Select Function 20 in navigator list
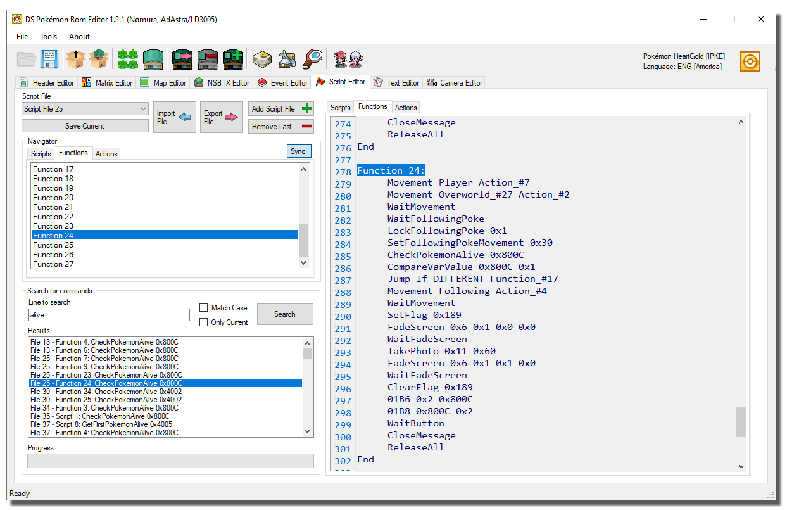The image size is (787, 510). click(165, 198)
